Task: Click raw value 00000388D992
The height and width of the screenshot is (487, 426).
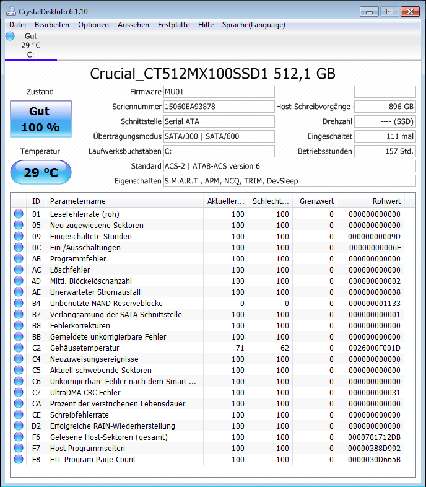Action: tap(375, 449)
